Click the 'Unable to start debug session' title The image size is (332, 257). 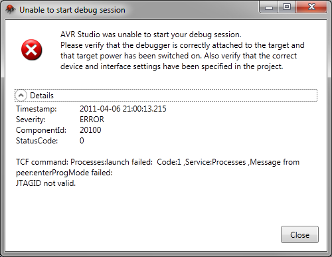(72, 10)
